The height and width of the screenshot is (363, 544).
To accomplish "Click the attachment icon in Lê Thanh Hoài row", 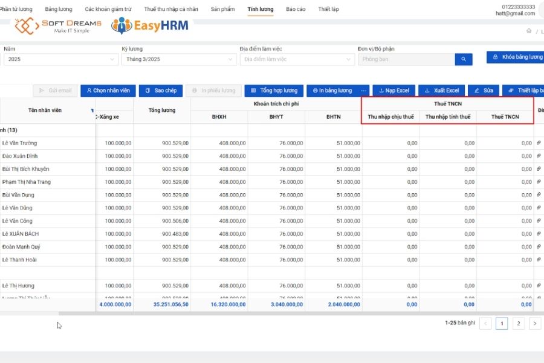I will [539, 260].
